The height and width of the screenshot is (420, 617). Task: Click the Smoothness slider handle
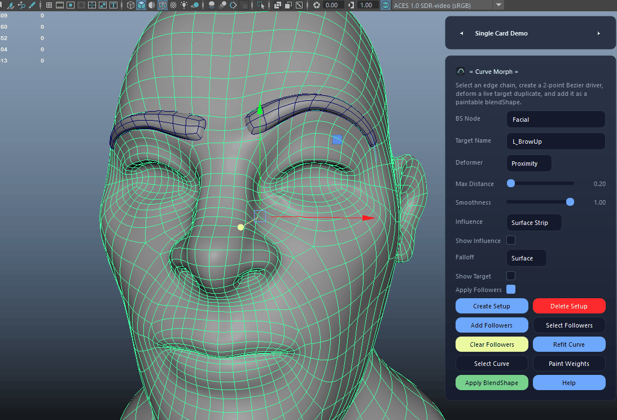pos(570,202)
